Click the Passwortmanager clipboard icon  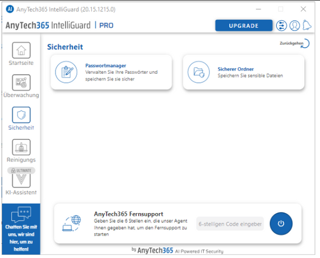(67, 72)
